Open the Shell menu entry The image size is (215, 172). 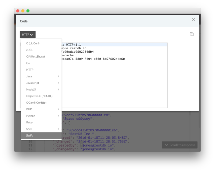pos(41,129)
